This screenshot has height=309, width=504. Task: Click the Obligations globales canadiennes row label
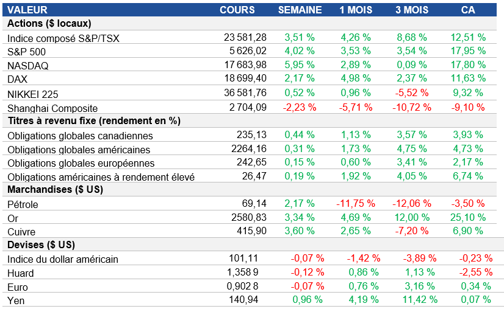point(80,136)
